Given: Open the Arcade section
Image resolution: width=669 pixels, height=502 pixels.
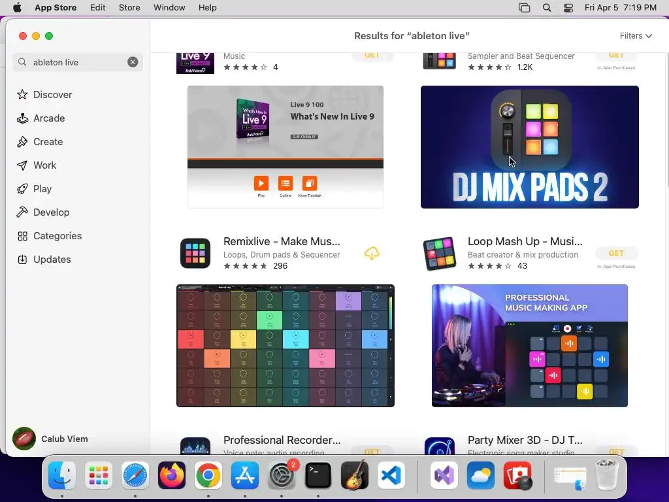Looking at the screenshot, I should [x=41, y=118].
